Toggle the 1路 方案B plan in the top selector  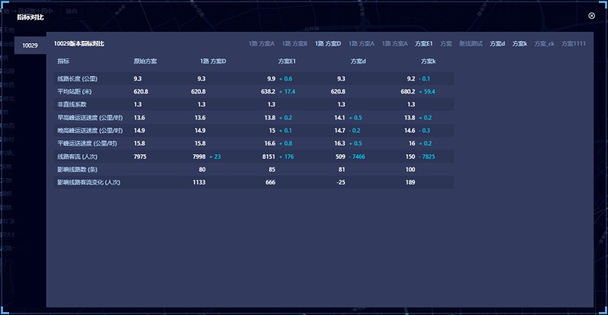[295, 43]
